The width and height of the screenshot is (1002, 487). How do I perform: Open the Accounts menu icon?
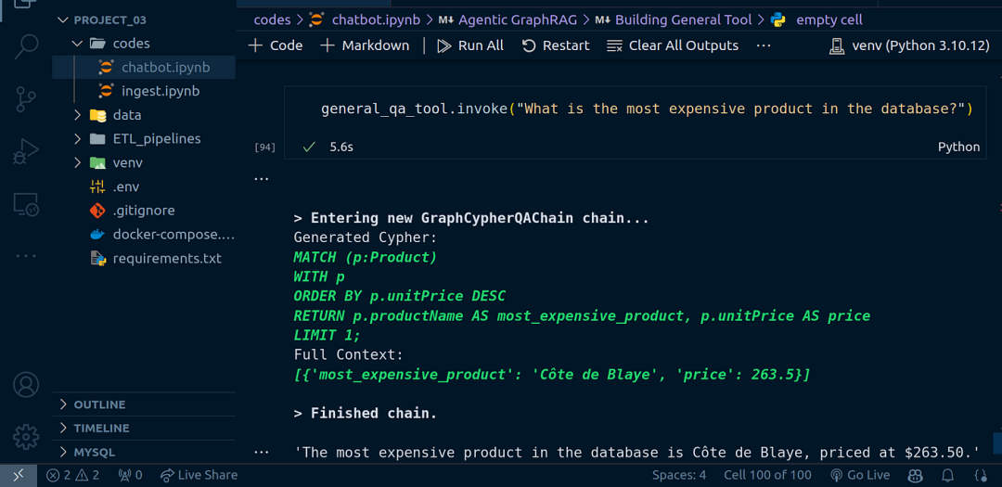(x=26, y=384)
